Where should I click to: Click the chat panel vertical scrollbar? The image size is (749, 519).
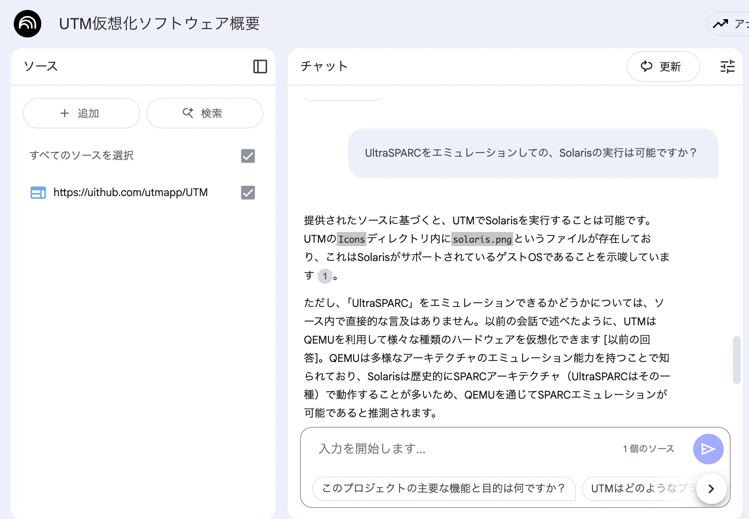click(736, 360)
